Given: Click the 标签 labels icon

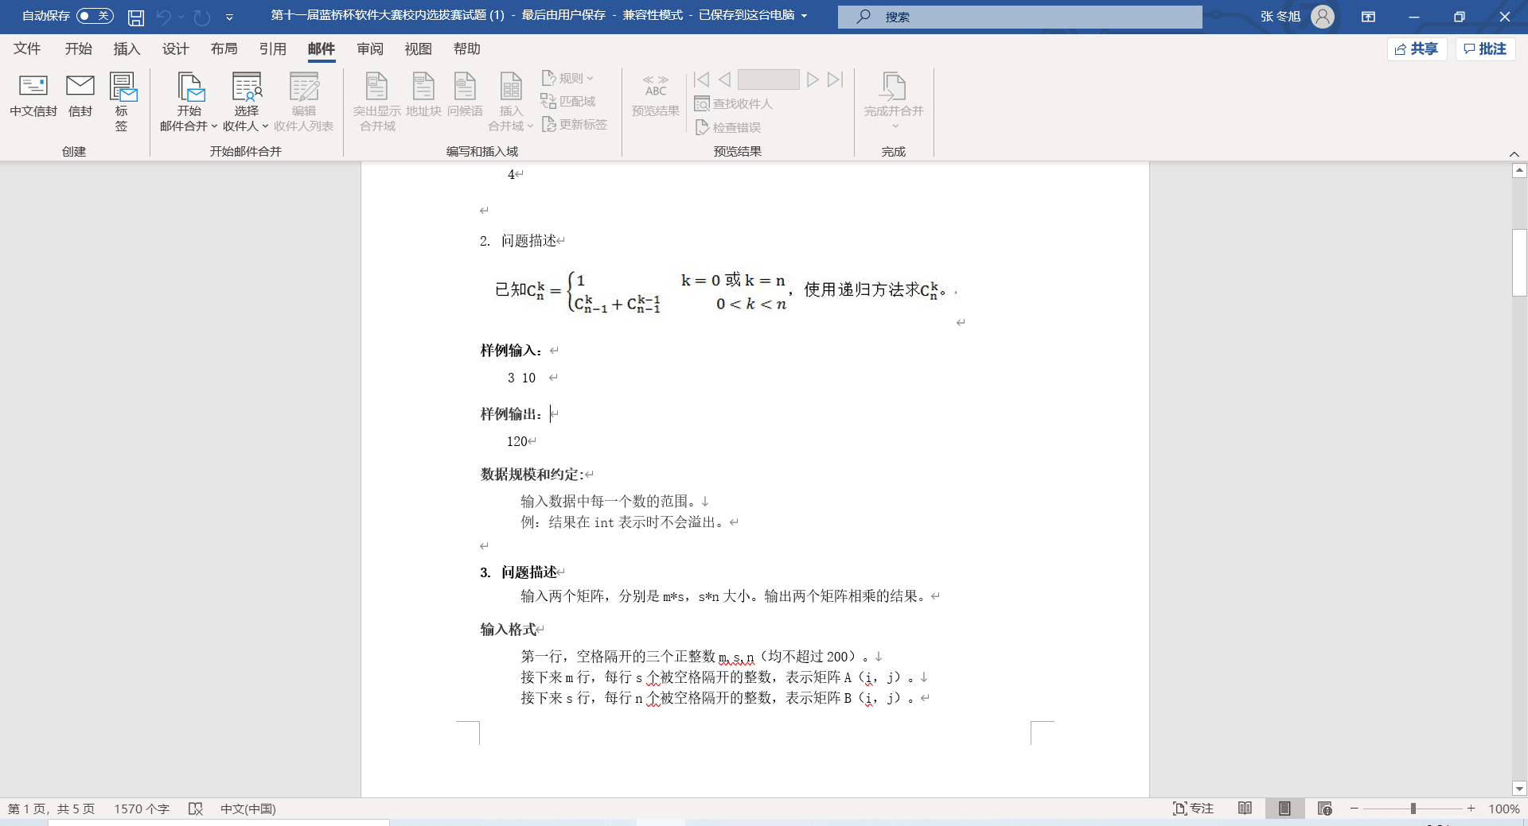Looking at the screenshot, I should coord(122,102).
